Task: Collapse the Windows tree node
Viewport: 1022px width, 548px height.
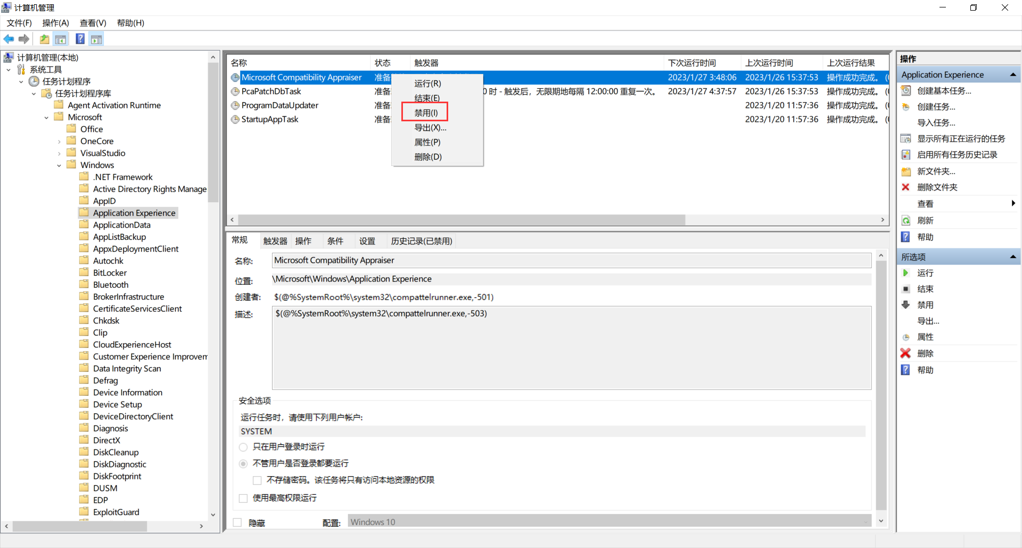Action: (59, 165)
